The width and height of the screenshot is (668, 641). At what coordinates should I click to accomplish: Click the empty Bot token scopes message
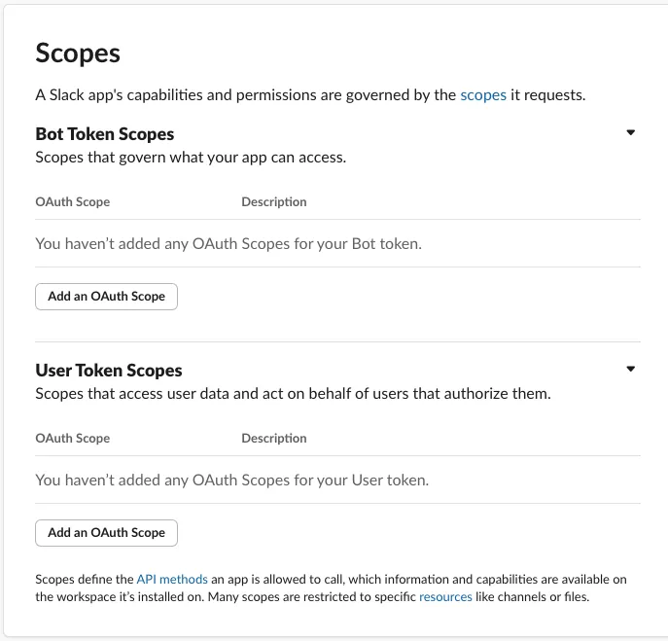point(228,243)
